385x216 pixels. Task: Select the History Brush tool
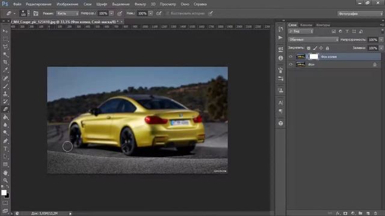click(x=5, y=101)
